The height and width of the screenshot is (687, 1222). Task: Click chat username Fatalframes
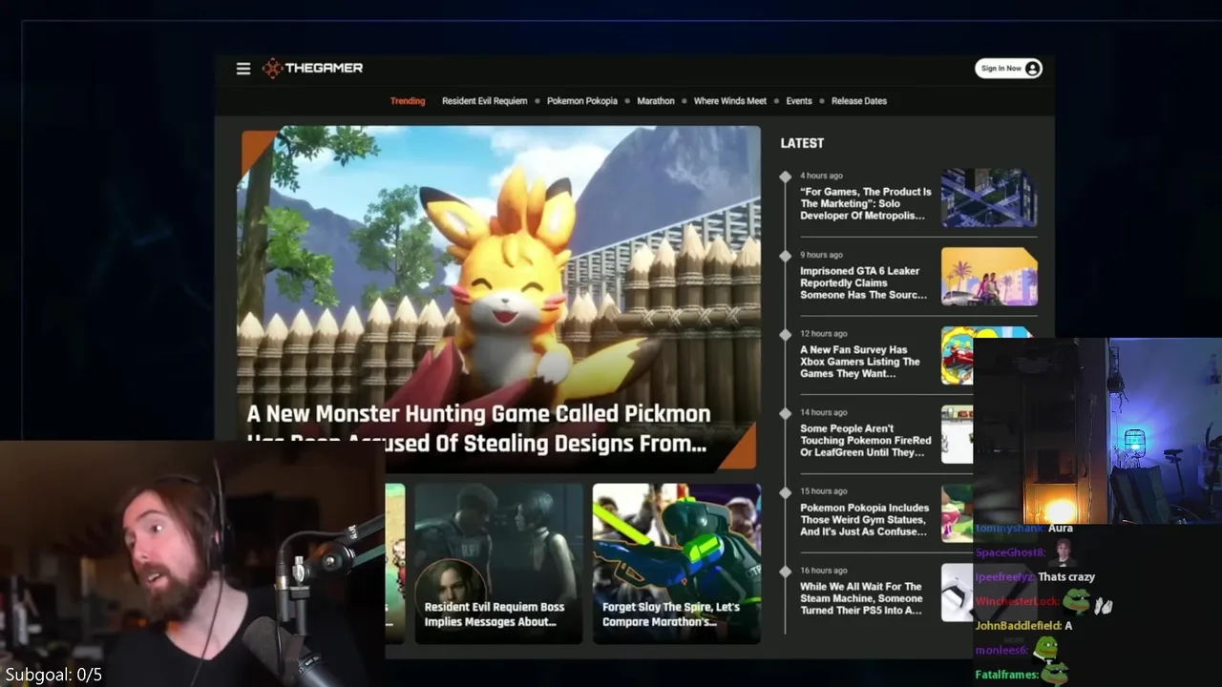[1006, 675]
